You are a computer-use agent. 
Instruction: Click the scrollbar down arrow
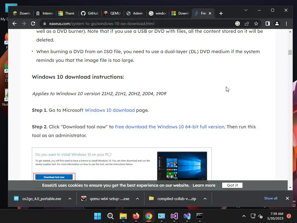(290, 188)
